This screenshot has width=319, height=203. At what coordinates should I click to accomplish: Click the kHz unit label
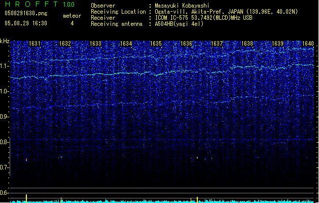(x=5, y=41)
